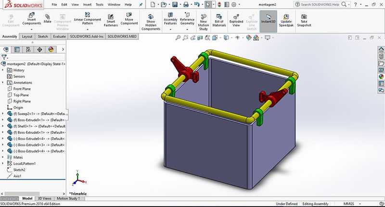Open the Options gear icon
Viewport: 385px width, 207px height.
[x=234, y=4]
